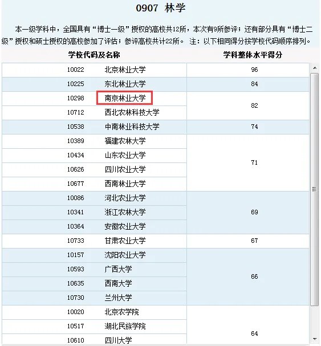Click school code 10022
The image size is (321, 346).
(76, 70)
